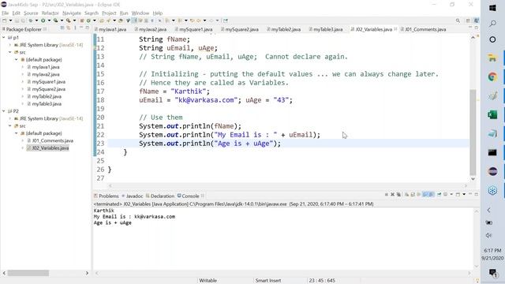Click the New Java Class icon
505x284 pixels.
(88, 21)
